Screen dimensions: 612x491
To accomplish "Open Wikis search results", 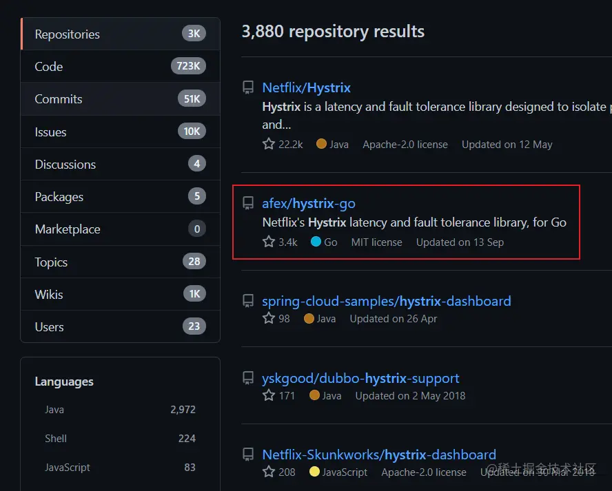I will 120,294.
